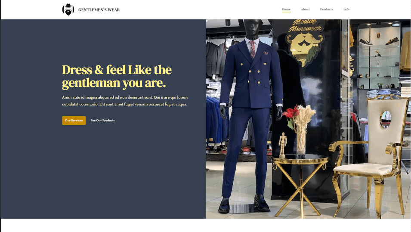This screenshot has width=411, height=232.
Task: Click the bearded gentleman logo icon
Action: (x=68, y=10)
